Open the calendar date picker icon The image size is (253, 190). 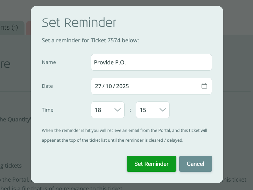pyautogui.click(x=204, y=86)
